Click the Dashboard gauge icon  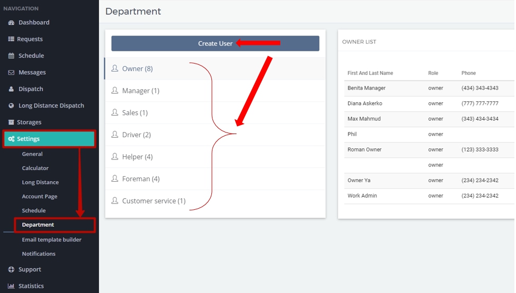pos(11,23)
